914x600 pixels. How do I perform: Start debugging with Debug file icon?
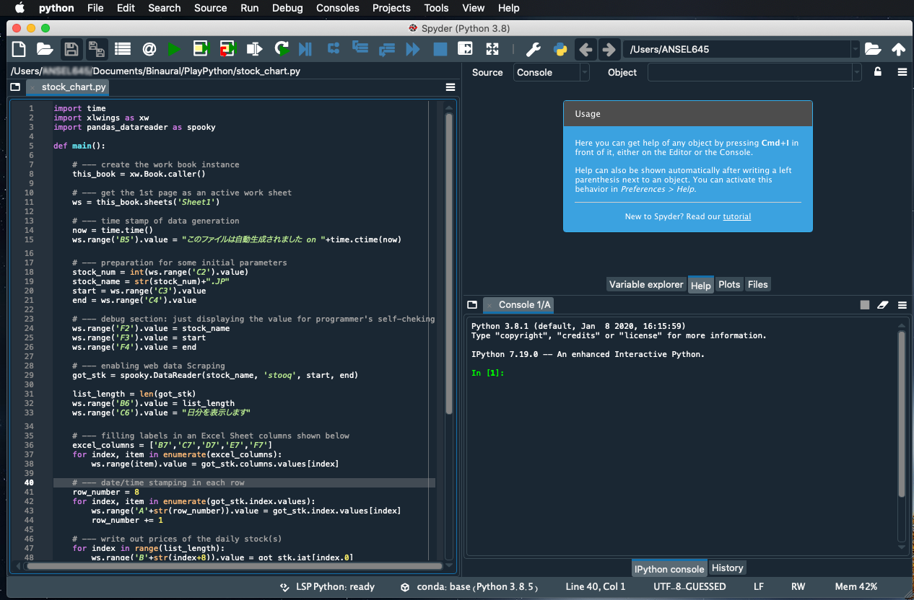[305, 49]
